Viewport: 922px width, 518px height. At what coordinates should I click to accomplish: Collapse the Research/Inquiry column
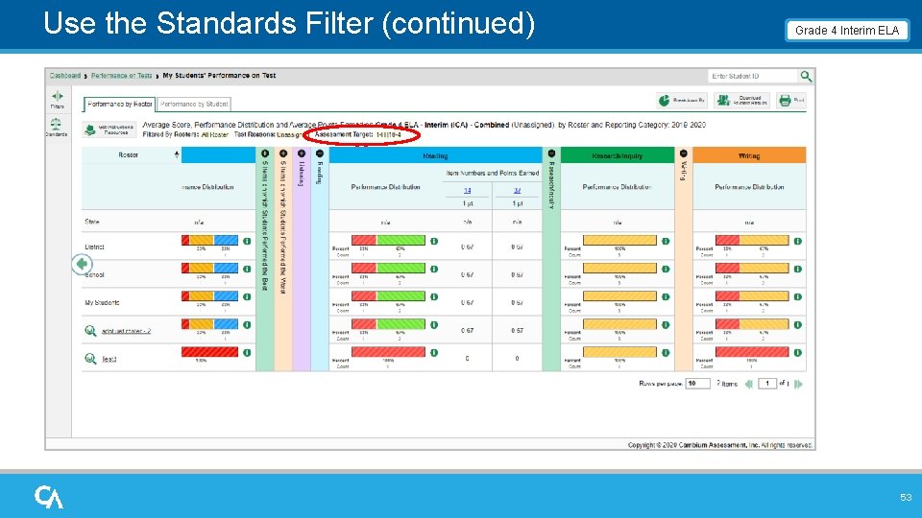pos(551,153)
